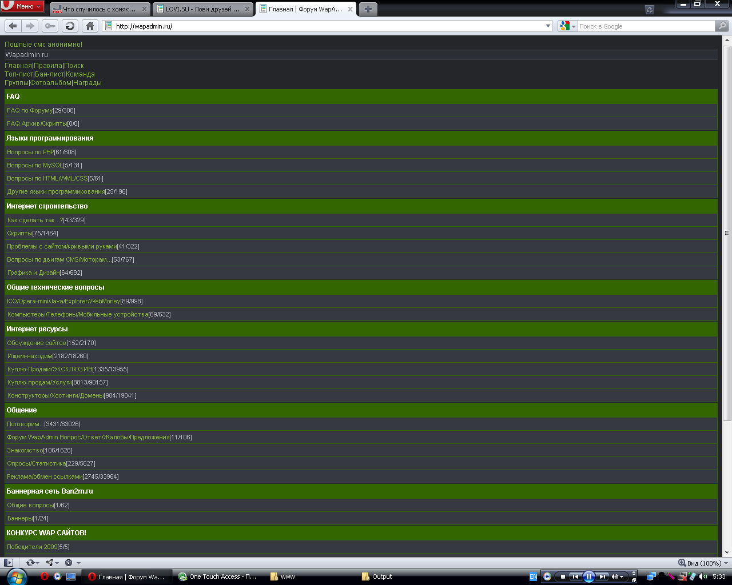Click the tray speaker volume icon
Viewport: 732px width, 585px height.
coord(702,576)
